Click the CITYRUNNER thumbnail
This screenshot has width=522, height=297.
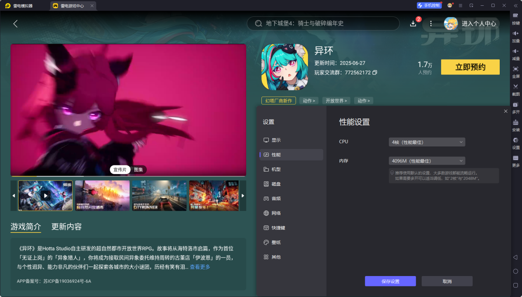(159, 196)
